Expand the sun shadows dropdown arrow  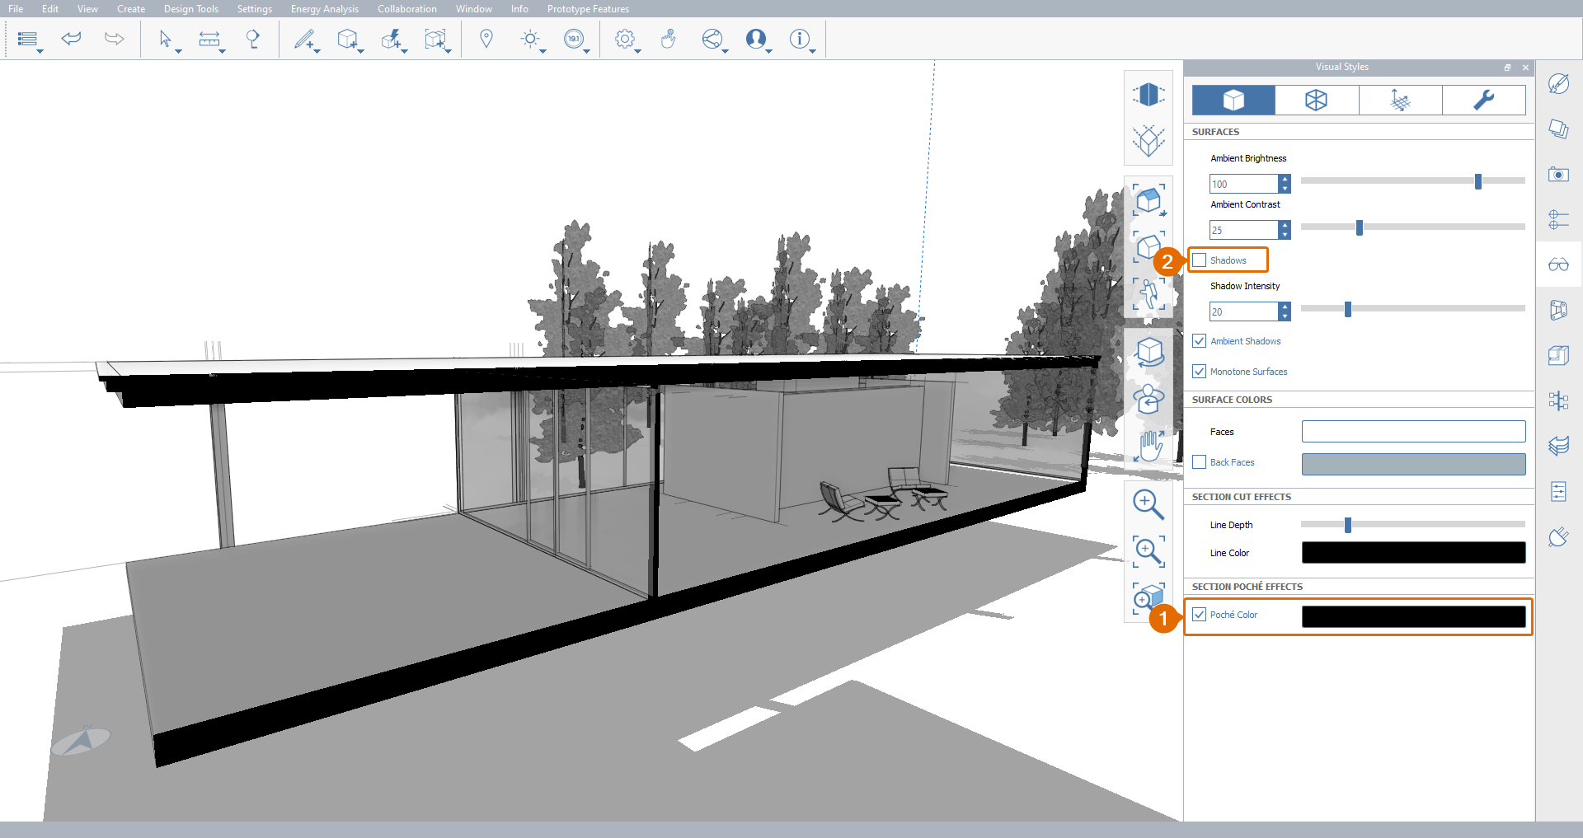click(543, 51)
